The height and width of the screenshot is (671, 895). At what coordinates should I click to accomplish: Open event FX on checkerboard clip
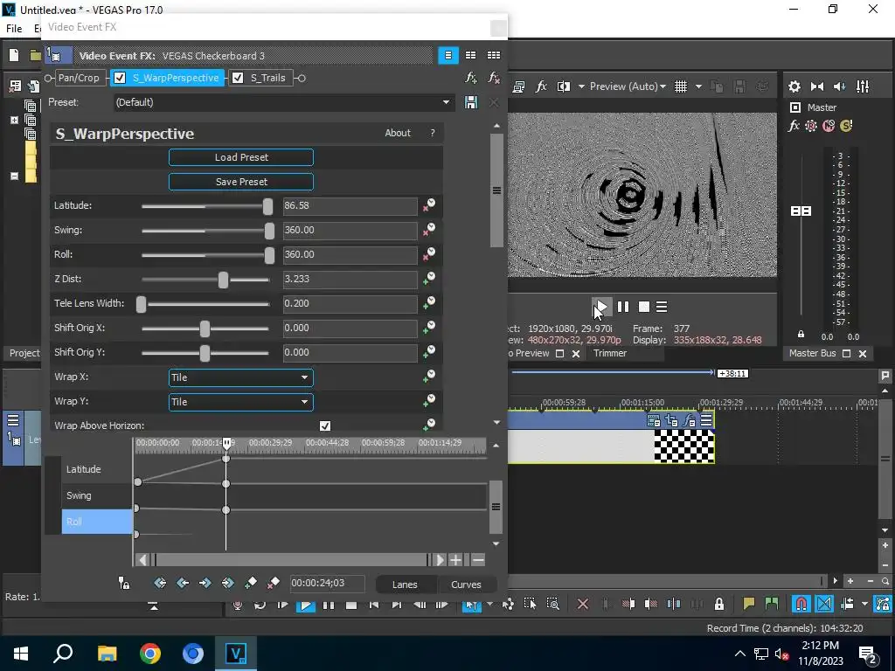[x=690, y=421]
